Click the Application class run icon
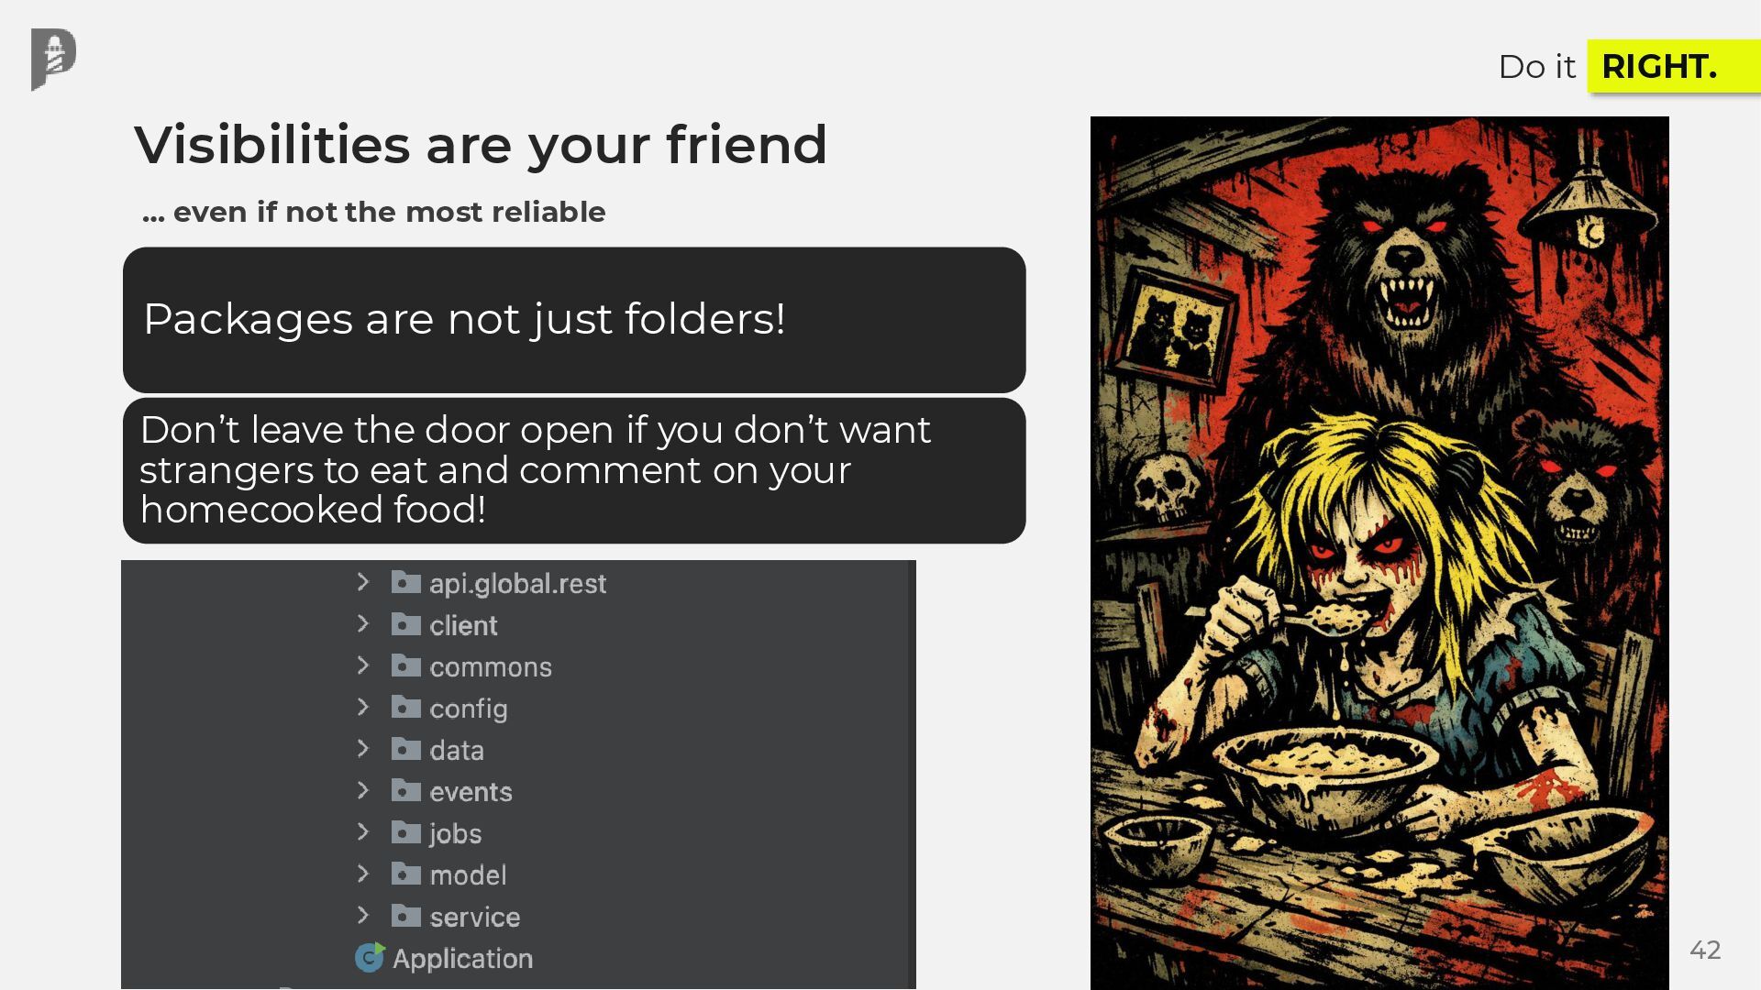This screenshot has width=1761, height=990. [370, 958]
